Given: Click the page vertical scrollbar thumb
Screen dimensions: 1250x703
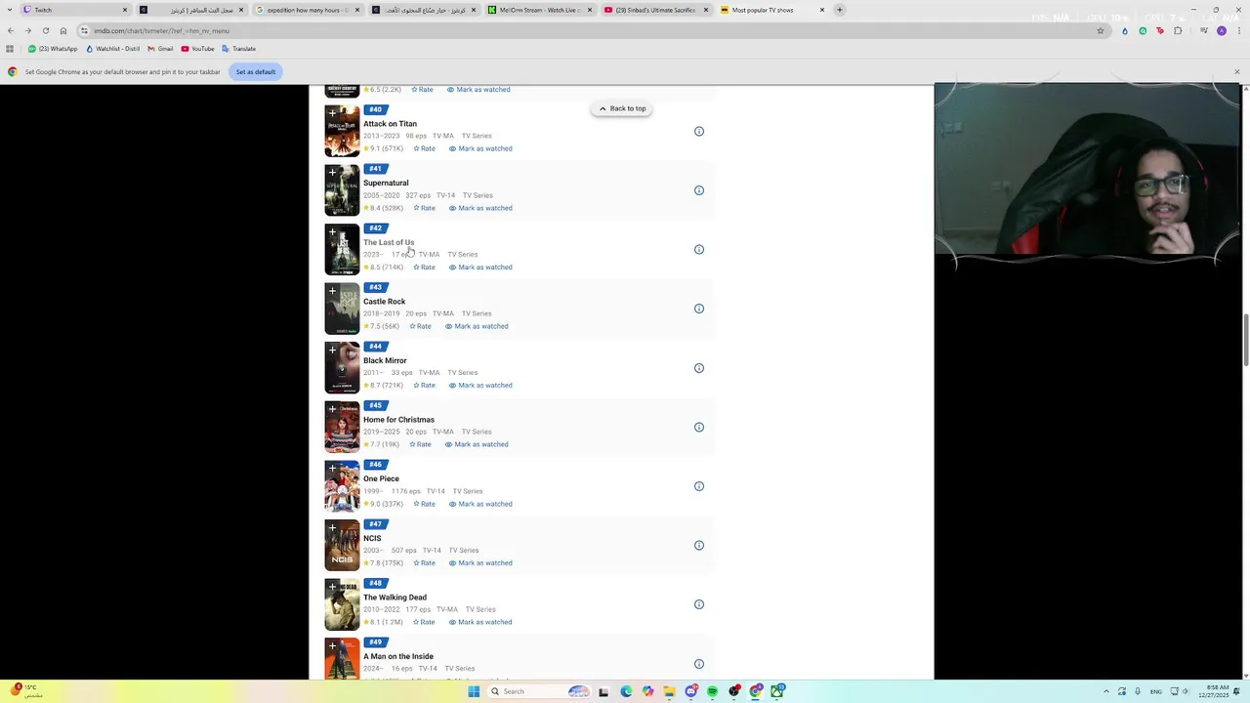Looking at the screenshot, I should point(1245,340).
